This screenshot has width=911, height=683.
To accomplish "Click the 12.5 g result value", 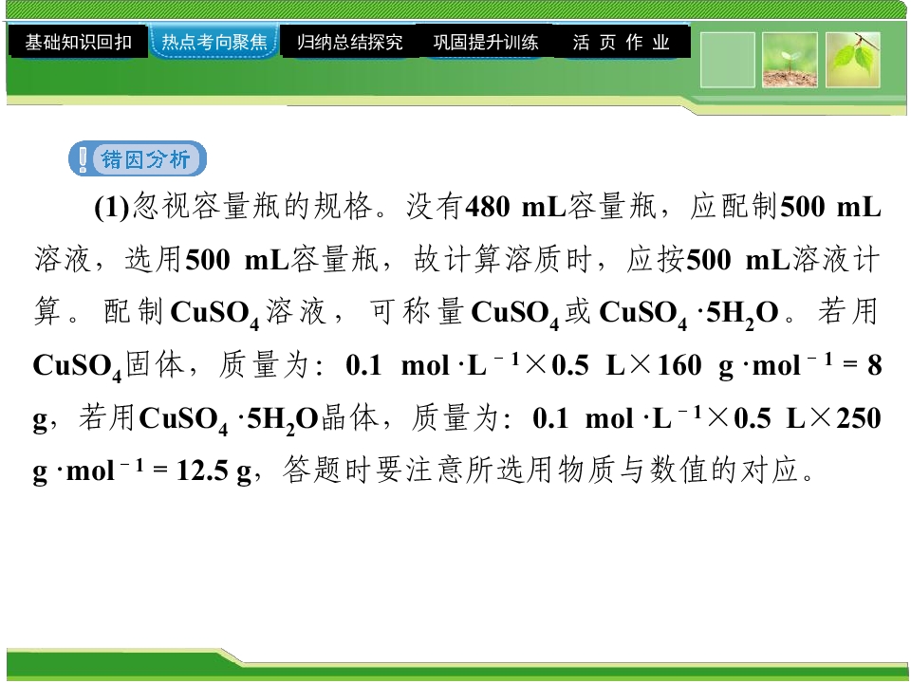I will (214, 471).
